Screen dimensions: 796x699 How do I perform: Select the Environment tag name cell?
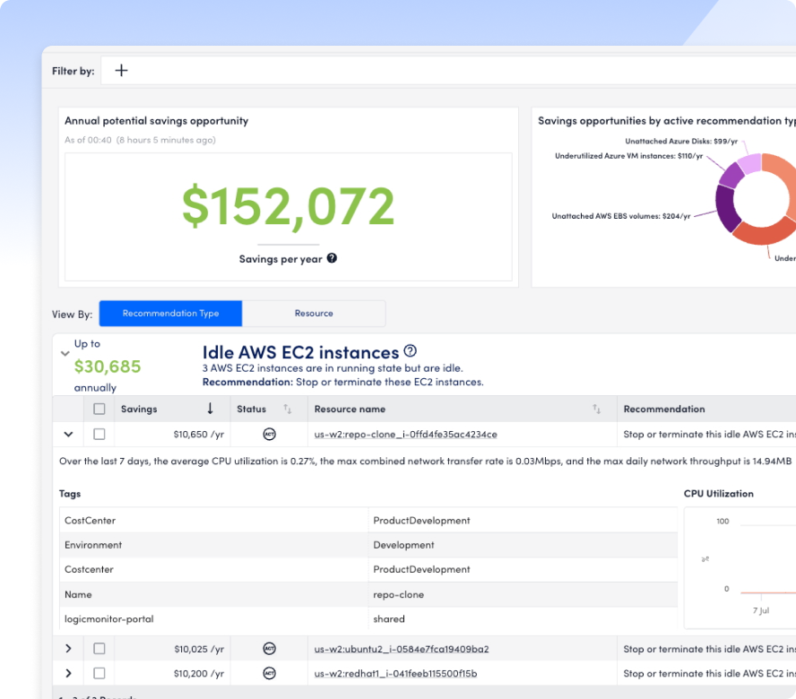tap(213, 545)
